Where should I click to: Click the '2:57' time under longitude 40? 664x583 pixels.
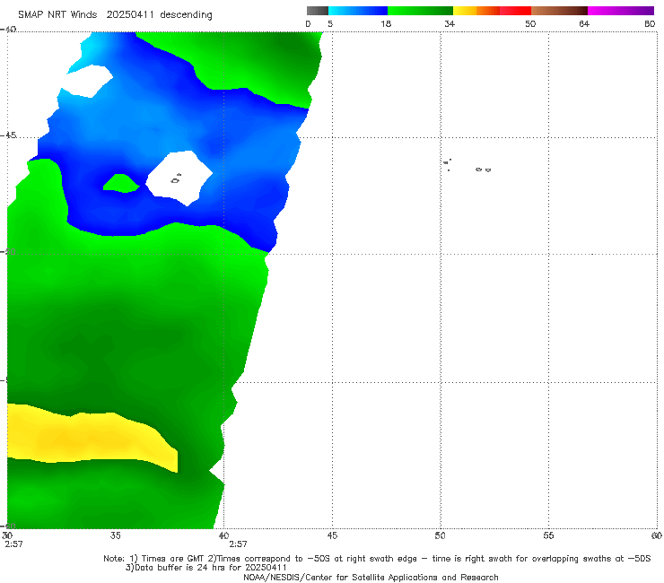pos(238,544)
